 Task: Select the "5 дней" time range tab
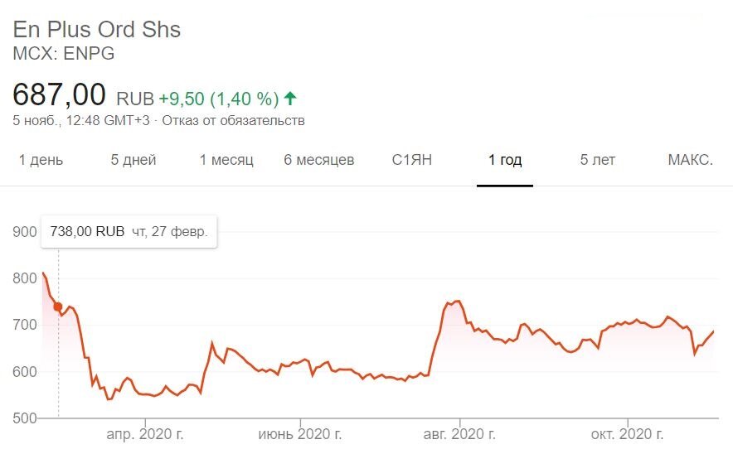133,160
